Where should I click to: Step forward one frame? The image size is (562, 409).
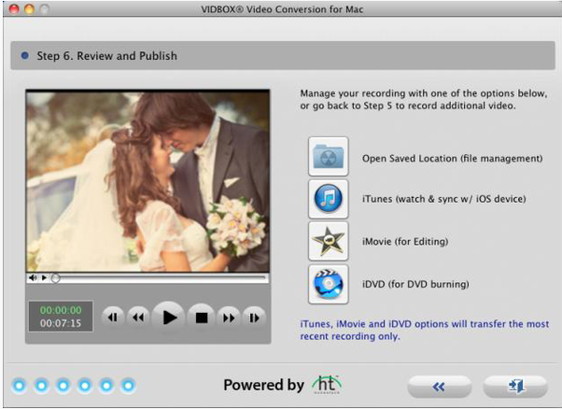click(x=254, y=317)
